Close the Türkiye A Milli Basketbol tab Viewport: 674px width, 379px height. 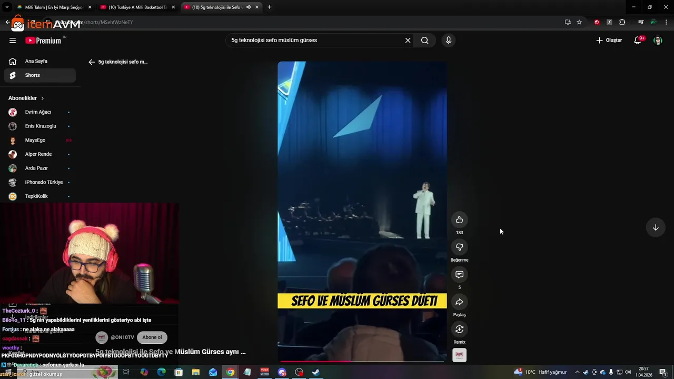coord(173,7)
